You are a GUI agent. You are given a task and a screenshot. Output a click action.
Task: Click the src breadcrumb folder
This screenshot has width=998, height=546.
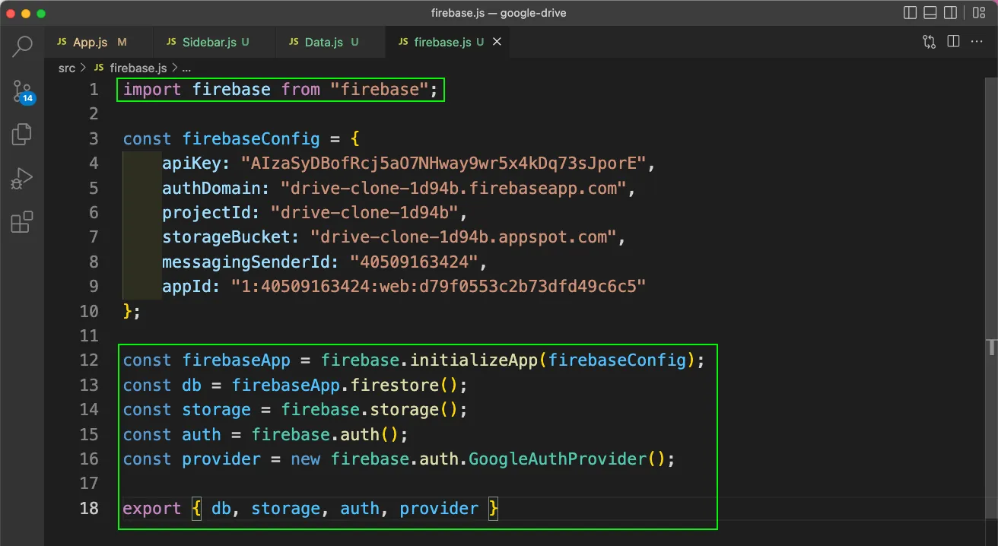pos(67,68)
